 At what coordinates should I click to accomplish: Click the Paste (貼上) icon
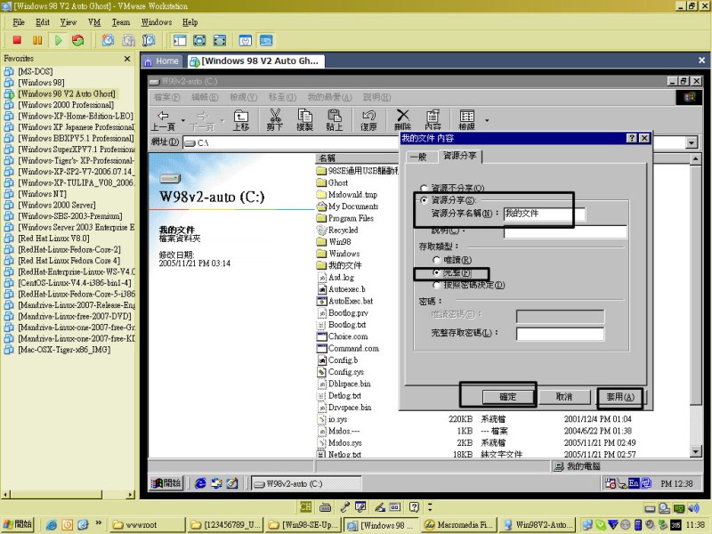click(335, 119)
